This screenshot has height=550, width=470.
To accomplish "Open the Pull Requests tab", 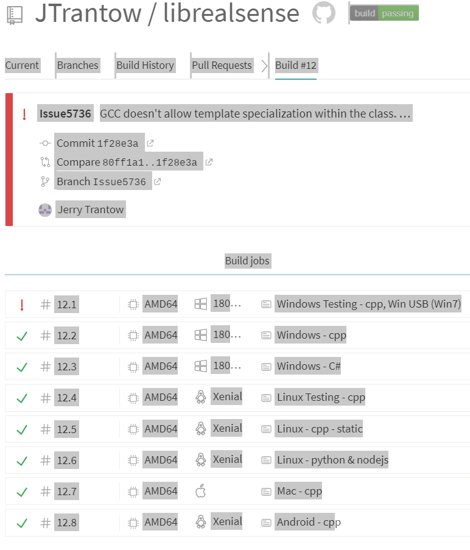I will [222, 65].
